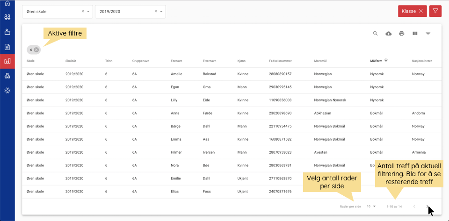The height and width of the screenshot is (221, 449).
Task: Sort by the Kjønn column header
Action: click(x=241, y=61)
